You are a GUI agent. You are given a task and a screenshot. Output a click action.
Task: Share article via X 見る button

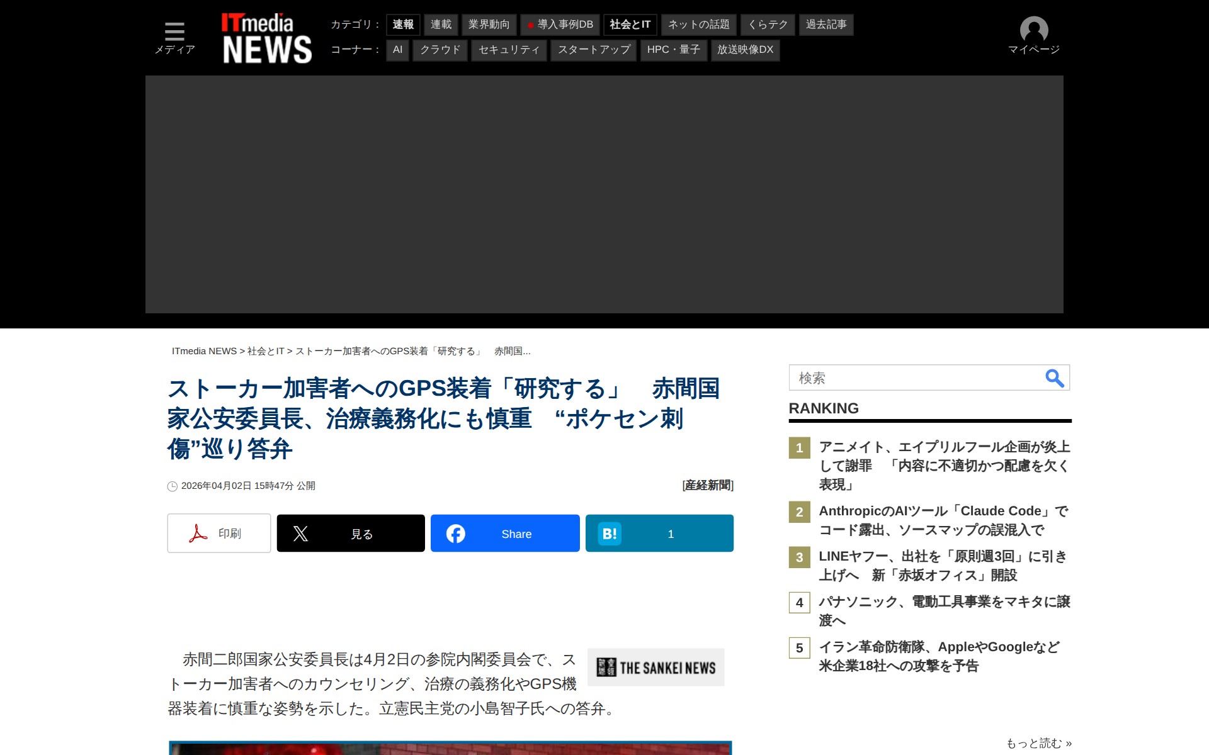pyautogui.click(x=351, y=534)
